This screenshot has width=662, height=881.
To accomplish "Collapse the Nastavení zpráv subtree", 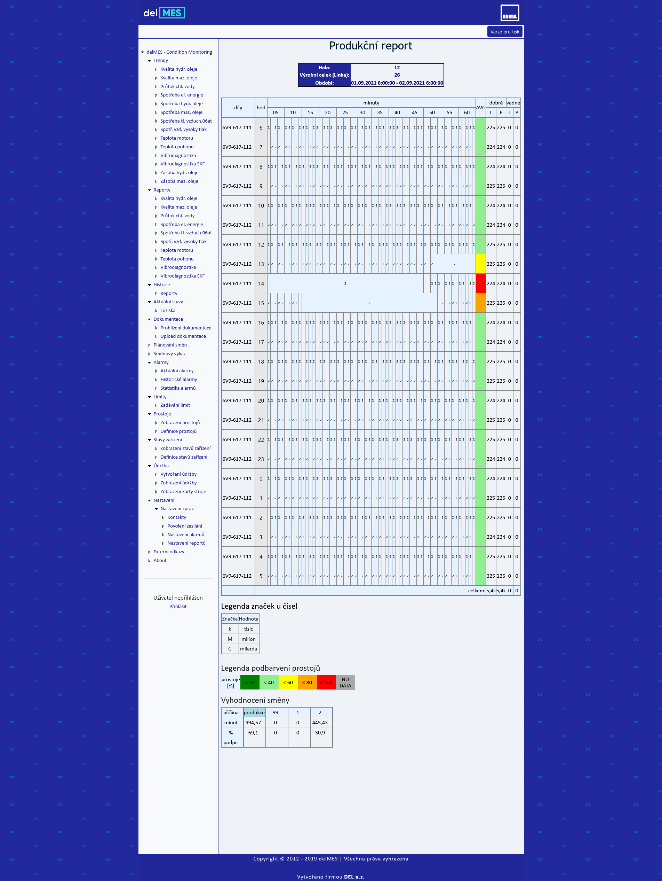I will (156, 509).
